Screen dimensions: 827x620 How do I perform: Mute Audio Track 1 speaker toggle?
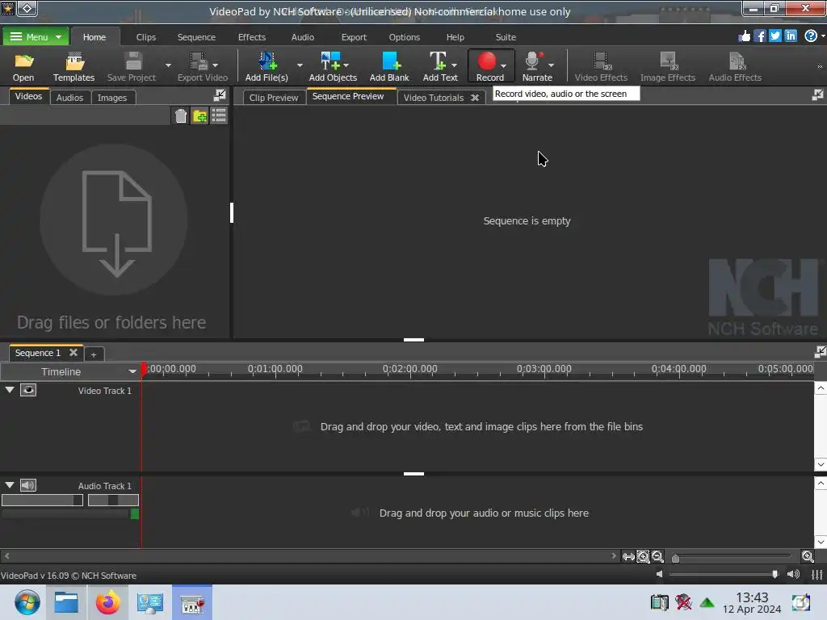28,485
